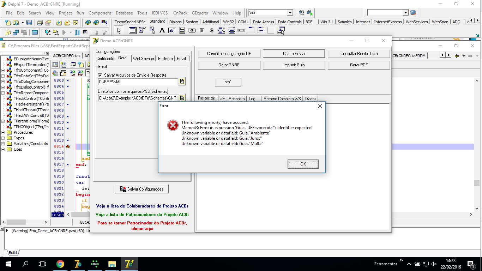Click browse icon beside XSD Schemas directory field

[x=182, y=98]
